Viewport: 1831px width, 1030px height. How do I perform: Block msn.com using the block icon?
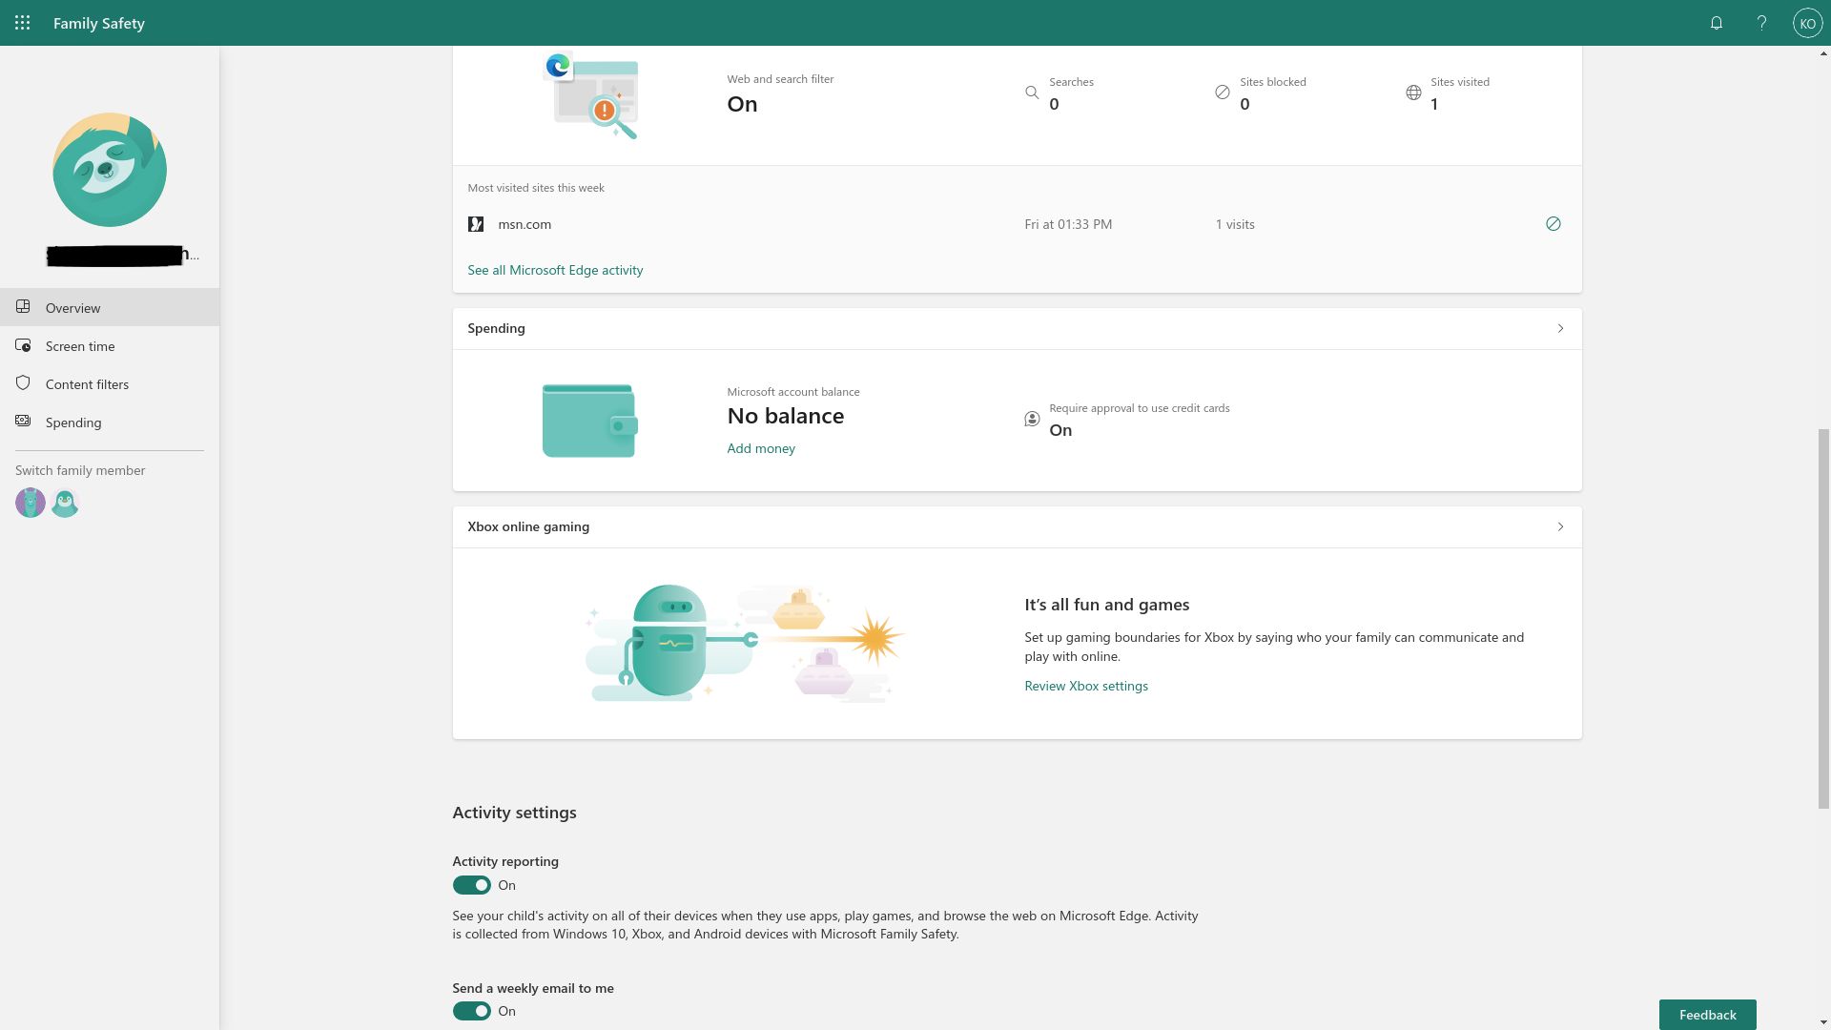[x=1553, y=224]
